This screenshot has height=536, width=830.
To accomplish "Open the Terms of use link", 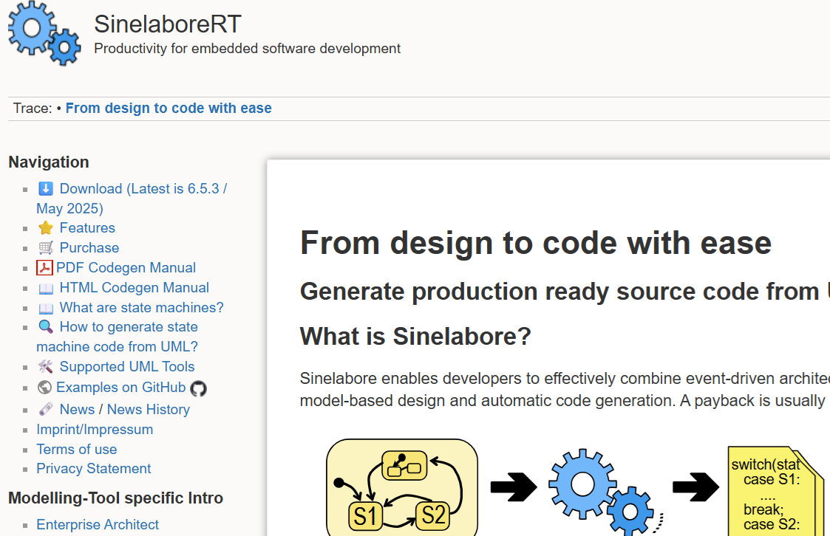I will [77, 450].
